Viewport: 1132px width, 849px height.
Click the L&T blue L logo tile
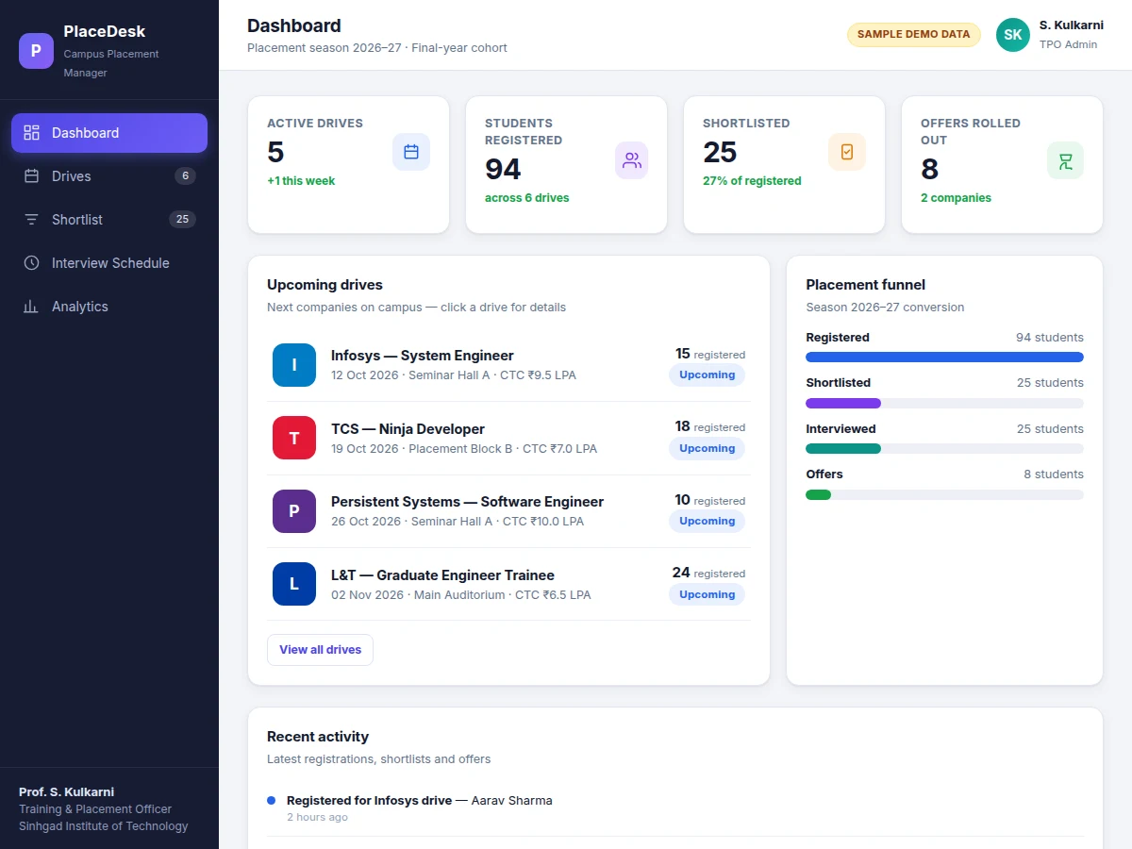[x=294, y=584]
